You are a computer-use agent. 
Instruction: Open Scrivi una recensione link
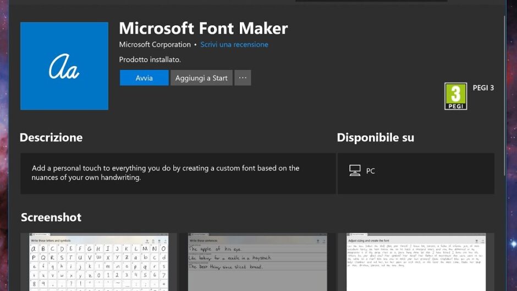click(234, 45)
